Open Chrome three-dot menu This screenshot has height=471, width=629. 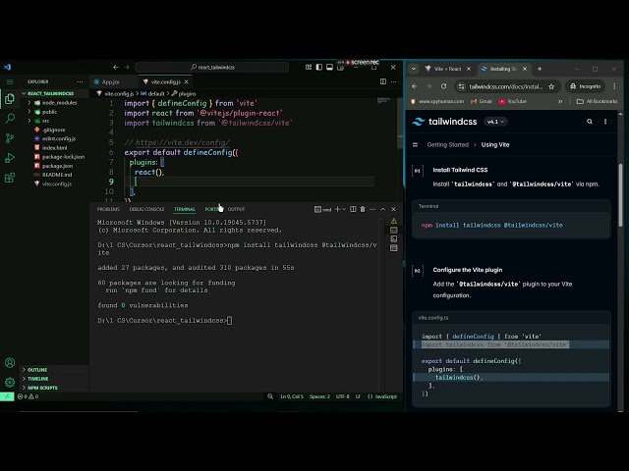tap(614, 86)
